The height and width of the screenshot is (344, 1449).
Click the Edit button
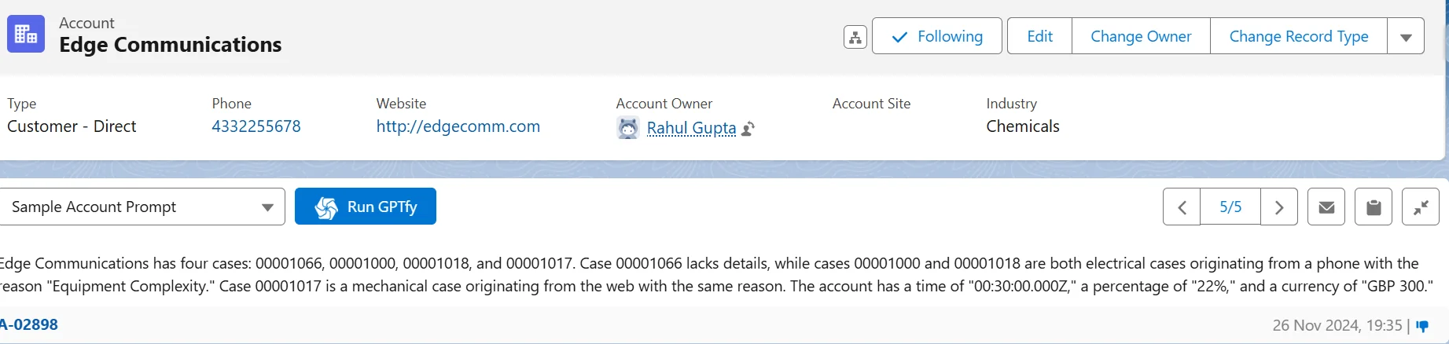click(1039, 36)
